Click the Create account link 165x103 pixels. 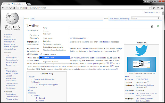point(149,12)
